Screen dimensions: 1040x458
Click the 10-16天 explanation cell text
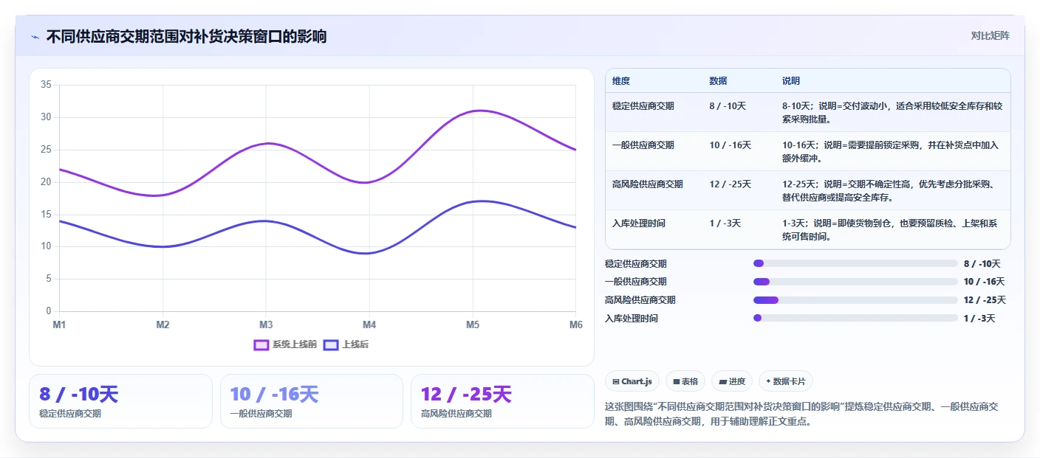[889, 152]
